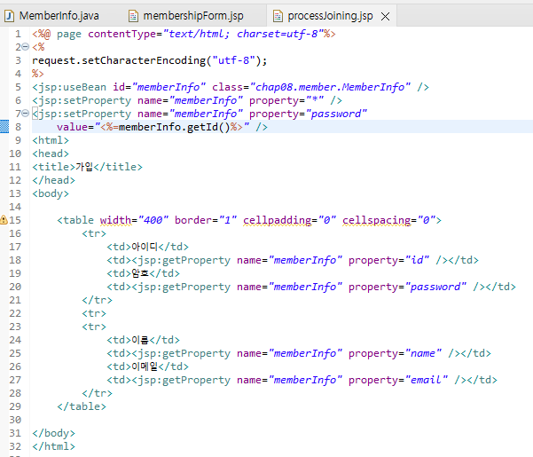Collapse the scriptlet fold at line 2
This screenshot has height=457, width=533.
pos(26,46)
